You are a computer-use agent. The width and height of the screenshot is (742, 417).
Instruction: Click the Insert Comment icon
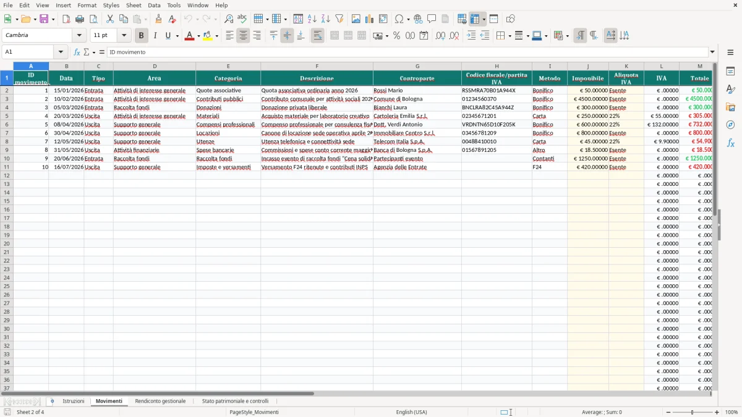click(x=432, y=19)
